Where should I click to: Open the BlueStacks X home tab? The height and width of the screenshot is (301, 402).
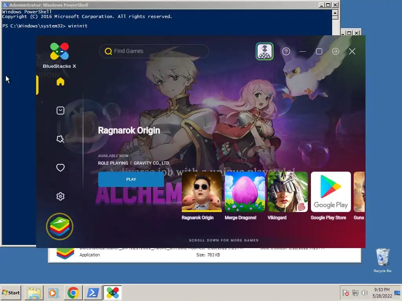(60, 82)
